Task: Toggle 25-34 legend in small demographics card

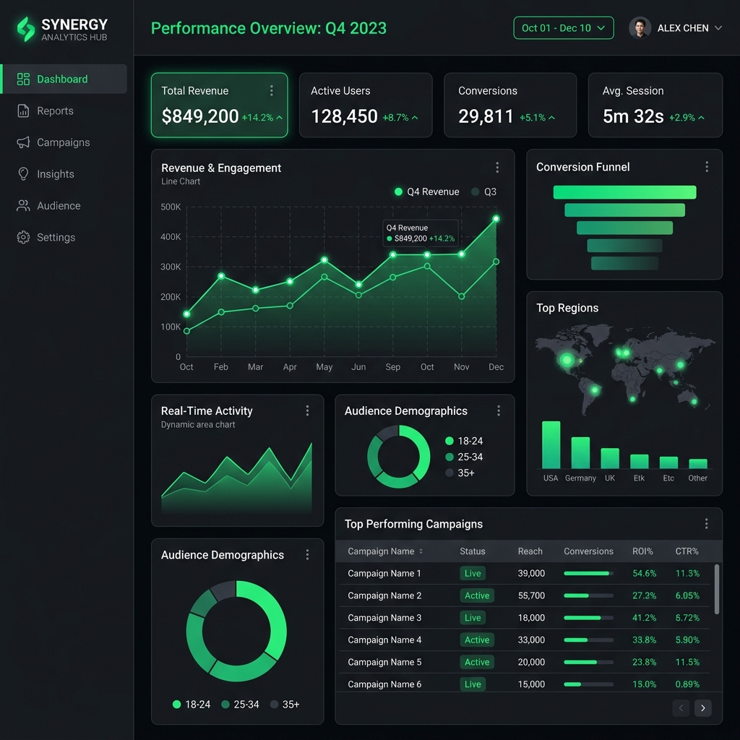Action: (x=464, y=457)
